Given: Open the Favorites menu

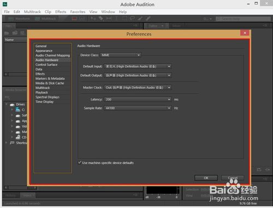Looking at the screenshot, I should click(x=78, y=12).
